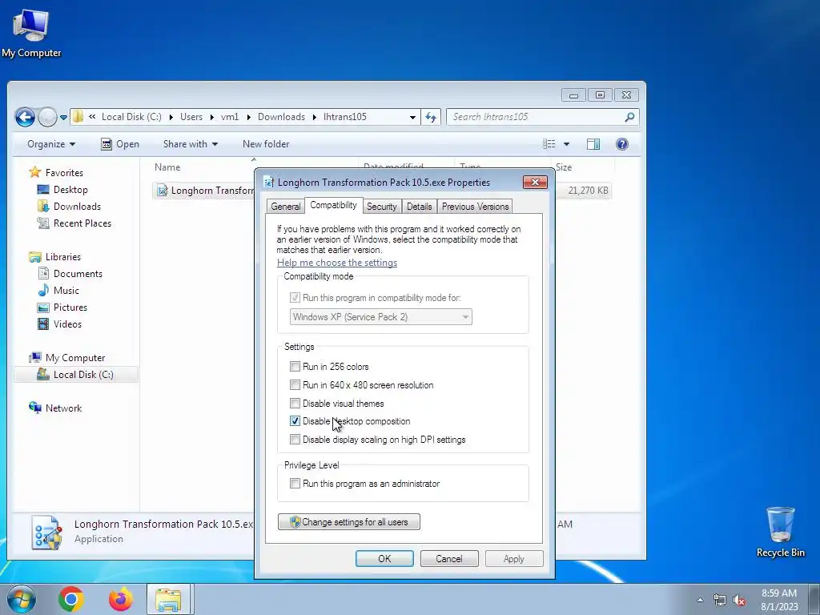Click the change view icon in Explorer

pyautogui.click(x=549, y=144)
